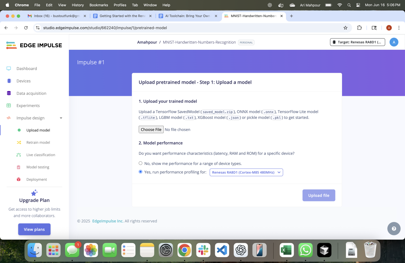This screenshot has height=263, width=405.
Task: Open the Chrome three-dot menu
Action: [x=399, y=28]
